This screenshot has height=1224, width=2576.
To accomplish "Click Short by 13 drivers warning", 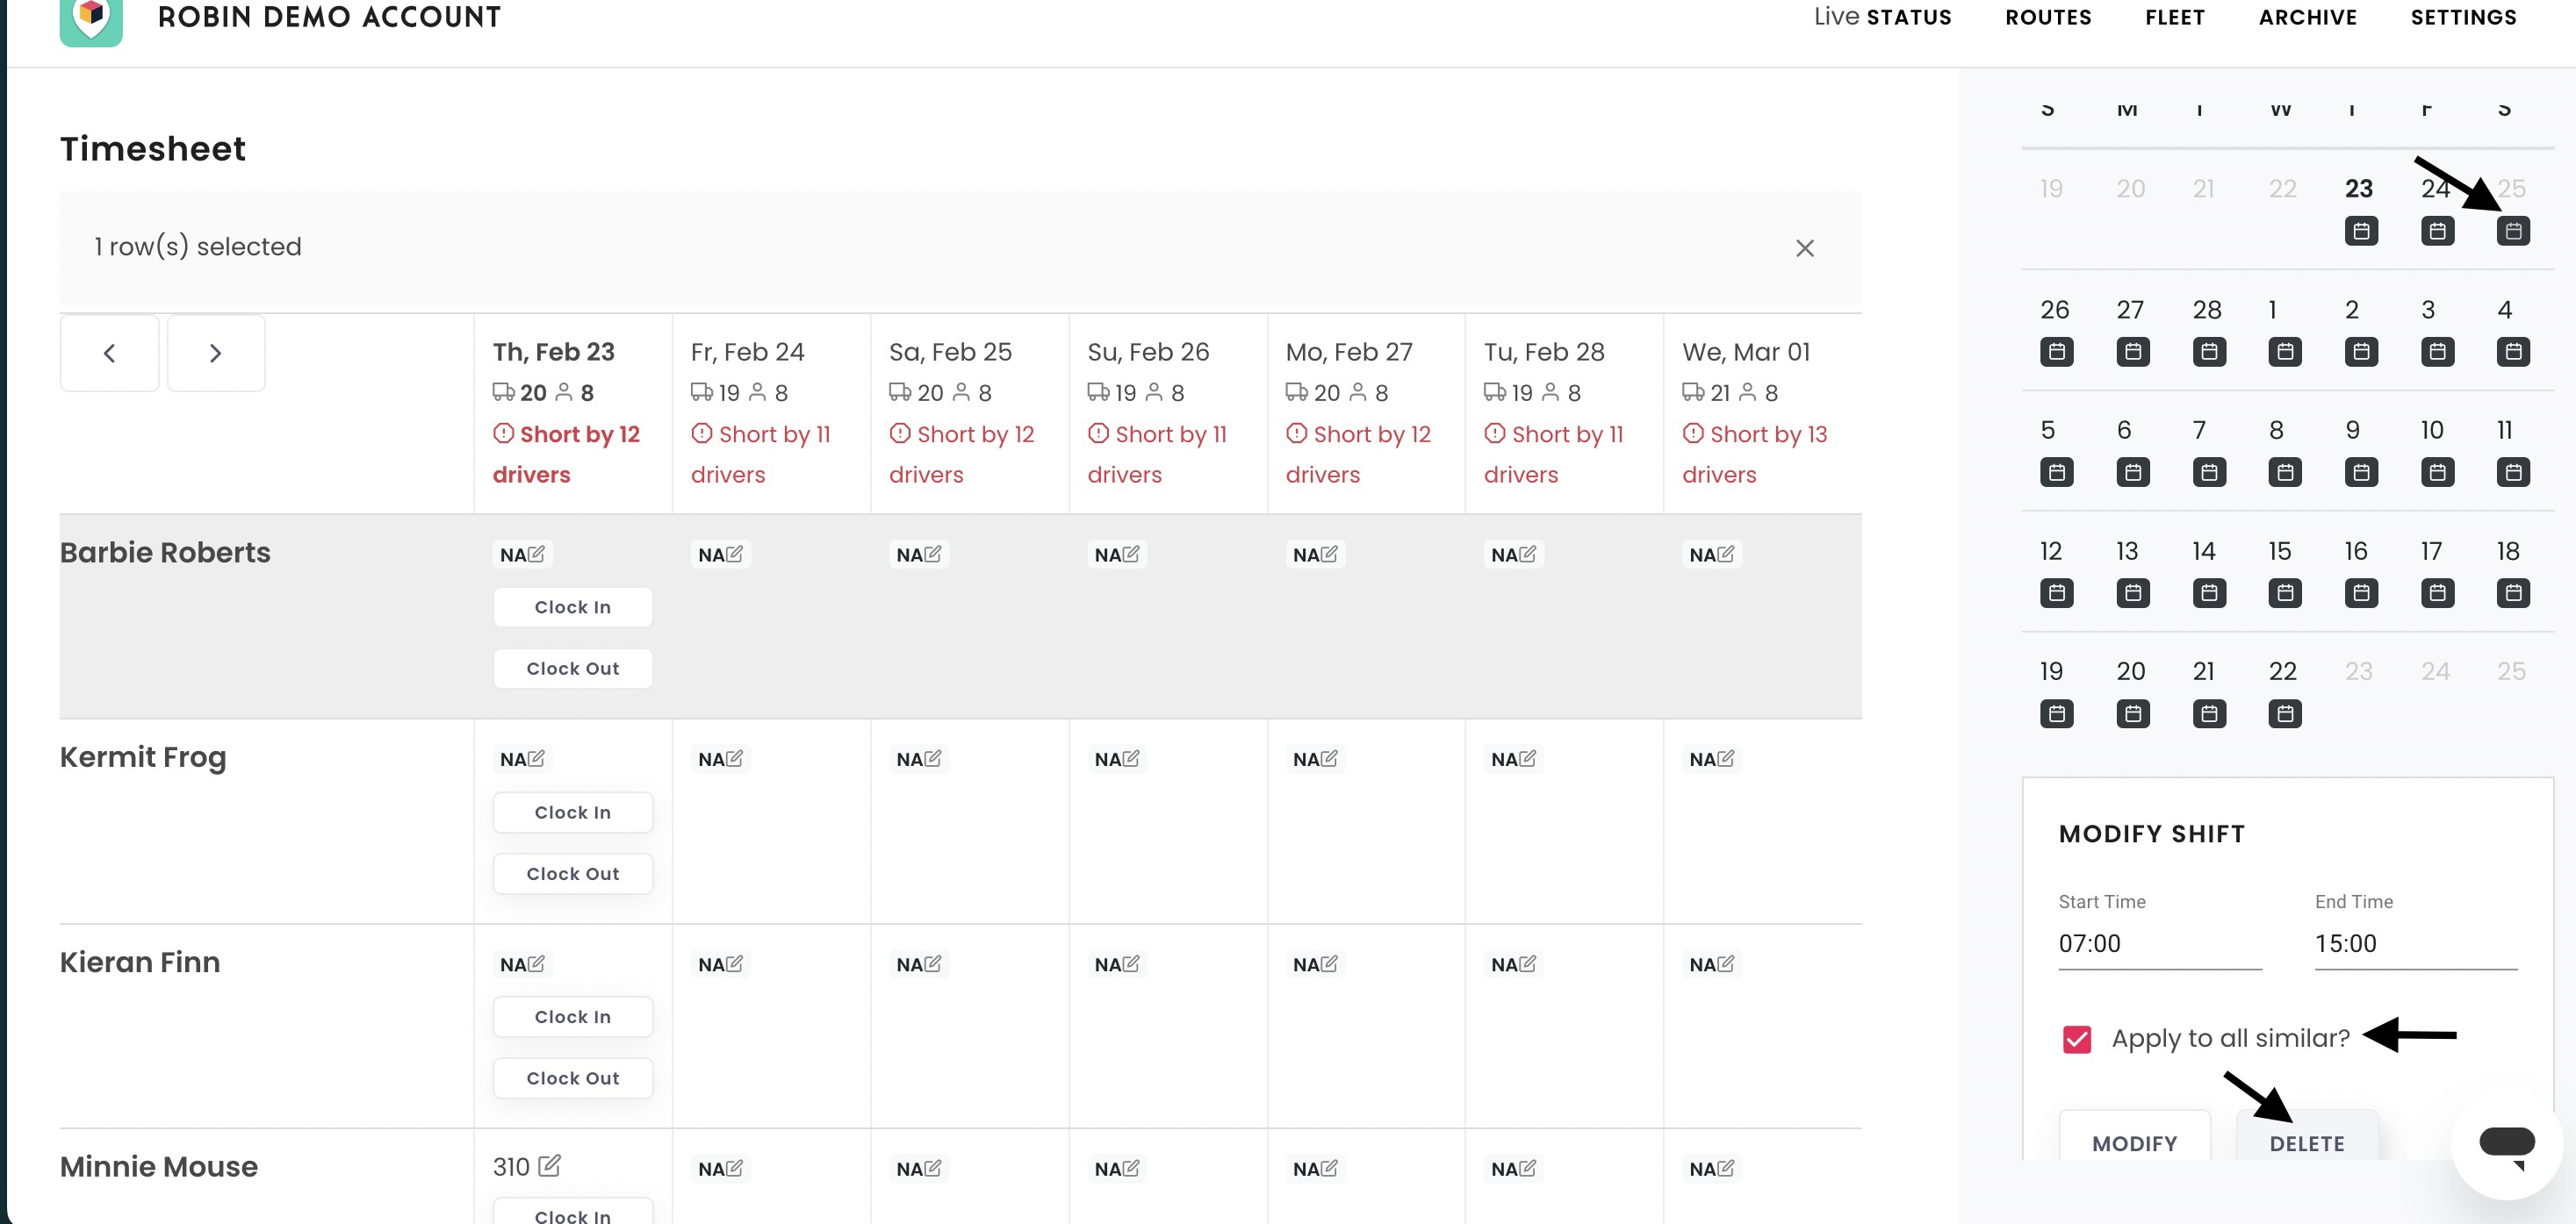I will 1754,454.
